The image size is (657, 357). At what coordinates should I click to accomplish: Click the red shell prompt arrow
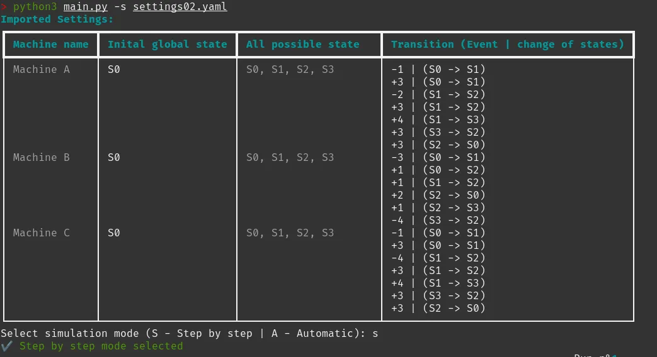(x=3, y=7)
